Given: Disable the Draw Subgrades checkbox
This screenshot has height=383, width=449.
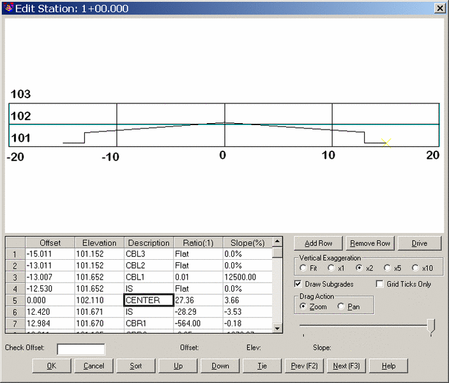Looking at the screenshot, I should point(298,284).
